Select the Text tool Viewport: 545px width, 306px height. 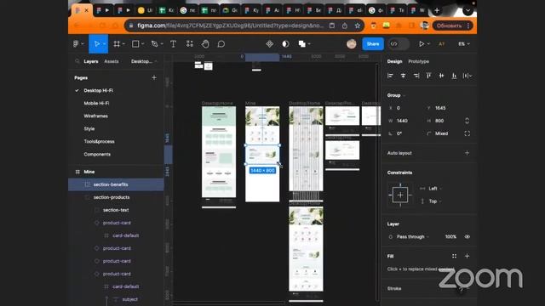[173, 44]
